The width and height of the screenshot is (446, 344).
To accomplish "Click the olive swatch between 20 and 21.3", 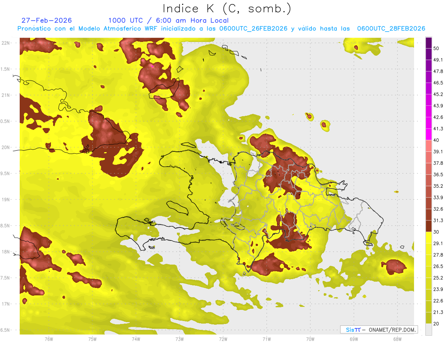I will 429,318.
